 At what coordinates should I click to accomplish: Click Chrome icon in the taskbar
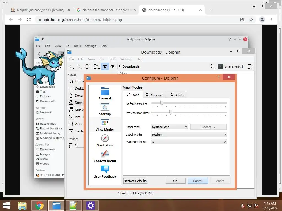(x=39, y=206)
